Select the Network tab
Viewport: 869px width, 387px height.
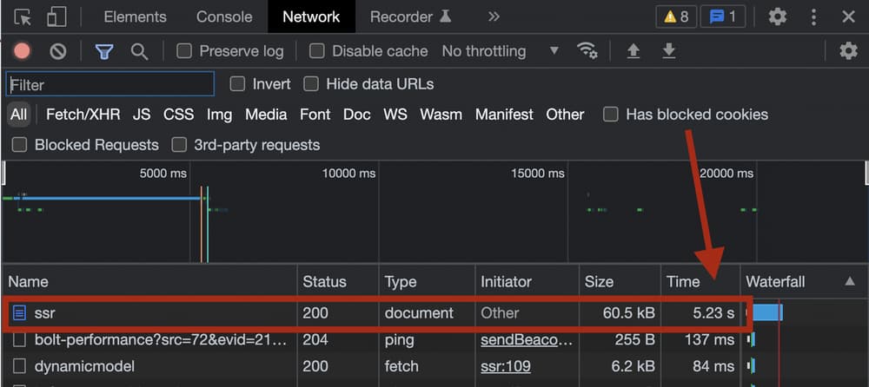pyautogui.click(x=311, y=17)
